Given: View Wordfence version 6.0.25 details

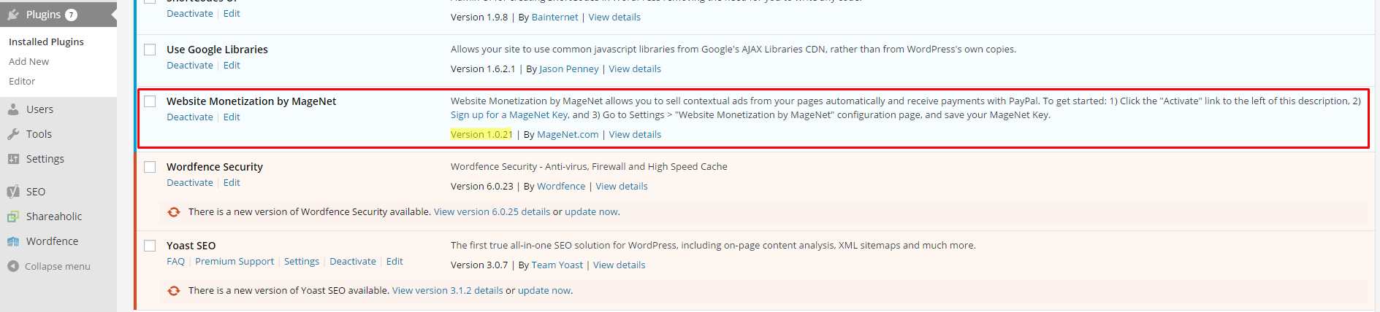Looking at the screenshot, I should pyautogui.click(x=492, y=211).
